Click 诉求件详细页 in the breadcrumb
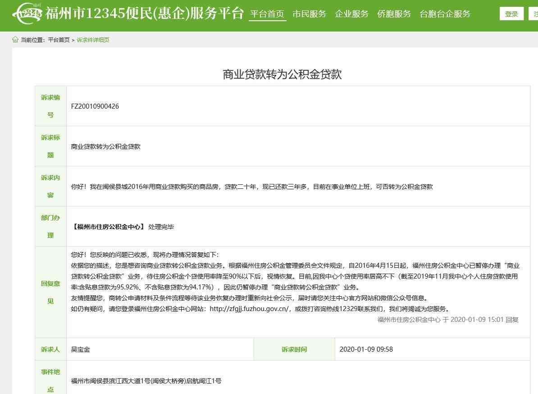 pos(93,40)
